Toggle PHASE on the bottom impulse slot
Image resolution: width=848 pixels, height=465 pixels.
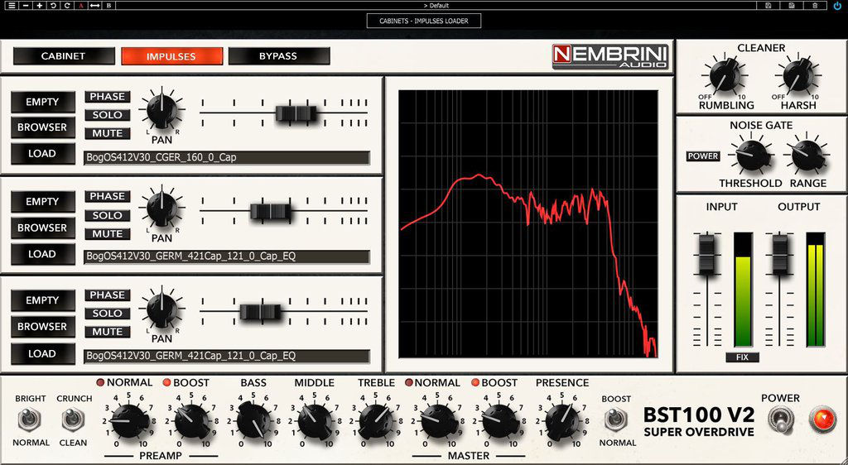click(107, 295)
